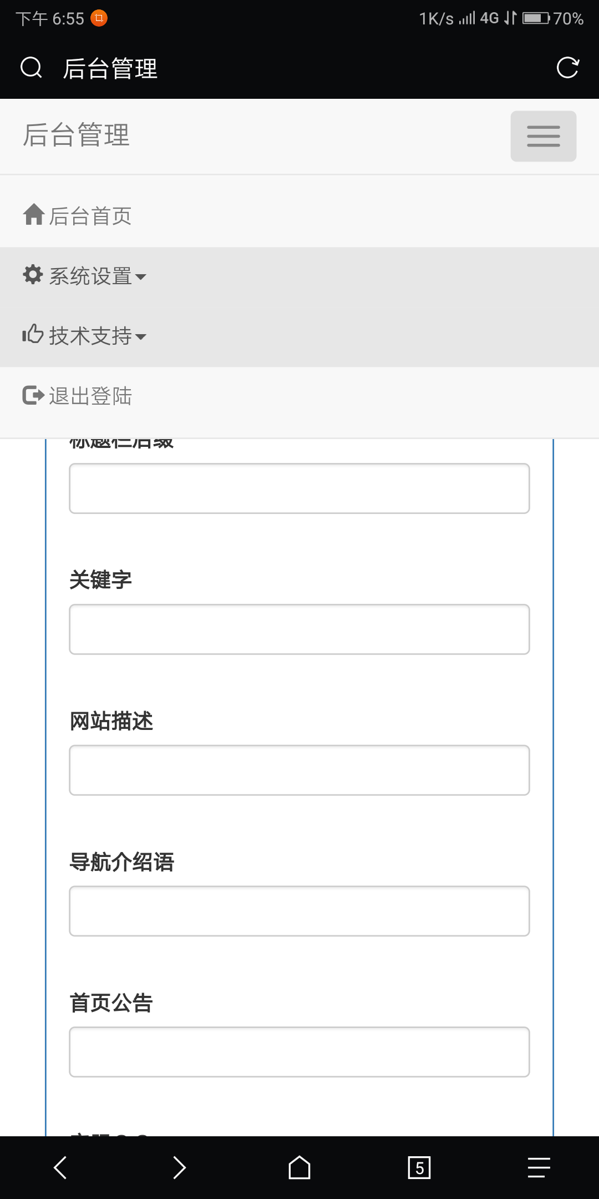Screen dimensions: 599x1199
Task: Go back with browser back arrow
Action: pos(60,1167)
